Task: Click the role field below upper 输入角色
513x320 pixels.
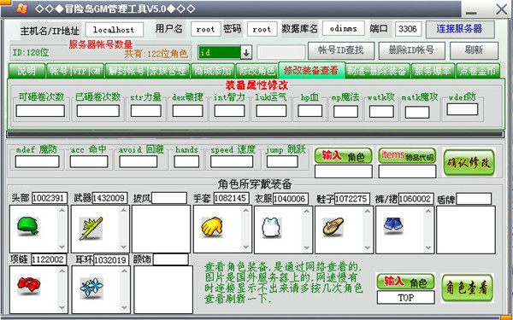Action: tap(343, 172)
